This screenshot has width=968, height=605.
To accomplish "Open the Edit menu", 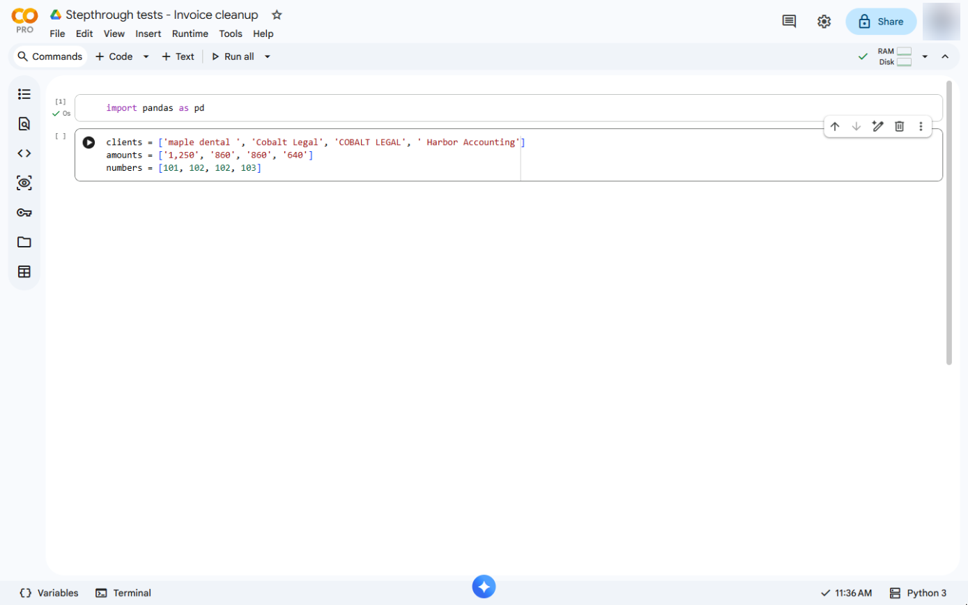I will click(84, 33).
